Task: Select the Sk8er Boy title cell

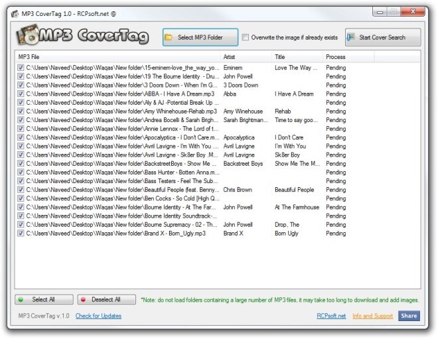Action: tap(287, 155)
